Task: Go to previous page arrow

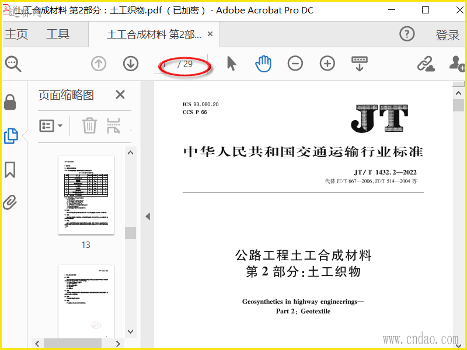Action: [99, 64]
